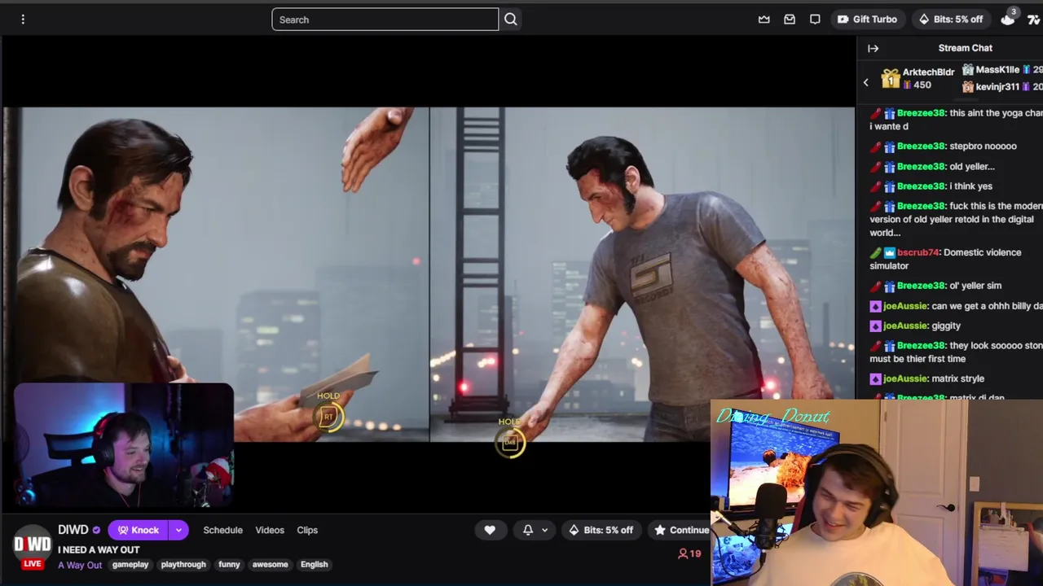This screenshot has width=1043, height=586.
Task: Click red chili badge on 'ol' yeller sim'
Action: pos(876,286)
